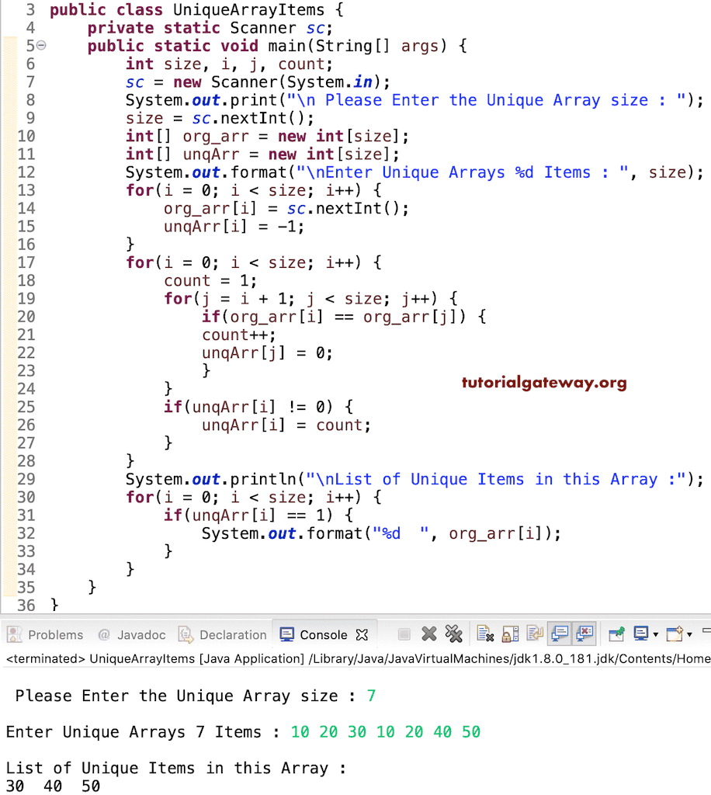Close the Console view
This screenshot has width=711, height=795.
point(362,634)
